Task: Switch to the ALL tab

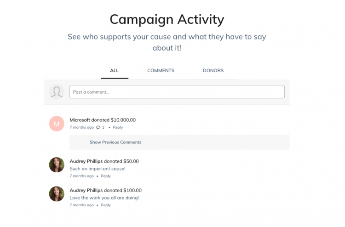Action: (115, 71)
